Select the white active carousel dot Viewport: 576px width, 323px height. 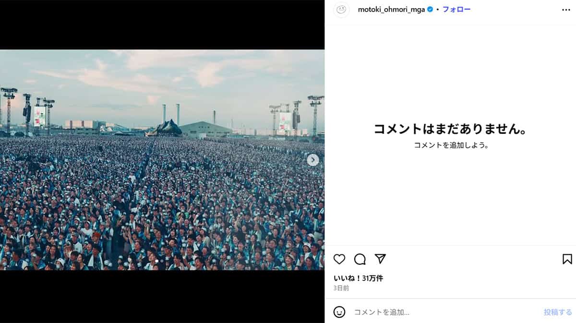(x=157, y=261)
